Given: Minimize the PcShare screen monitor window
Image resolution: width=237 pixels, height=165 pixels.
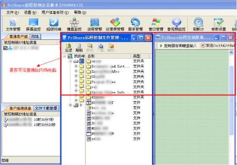Looking at the screenshot, I should 216,38.
